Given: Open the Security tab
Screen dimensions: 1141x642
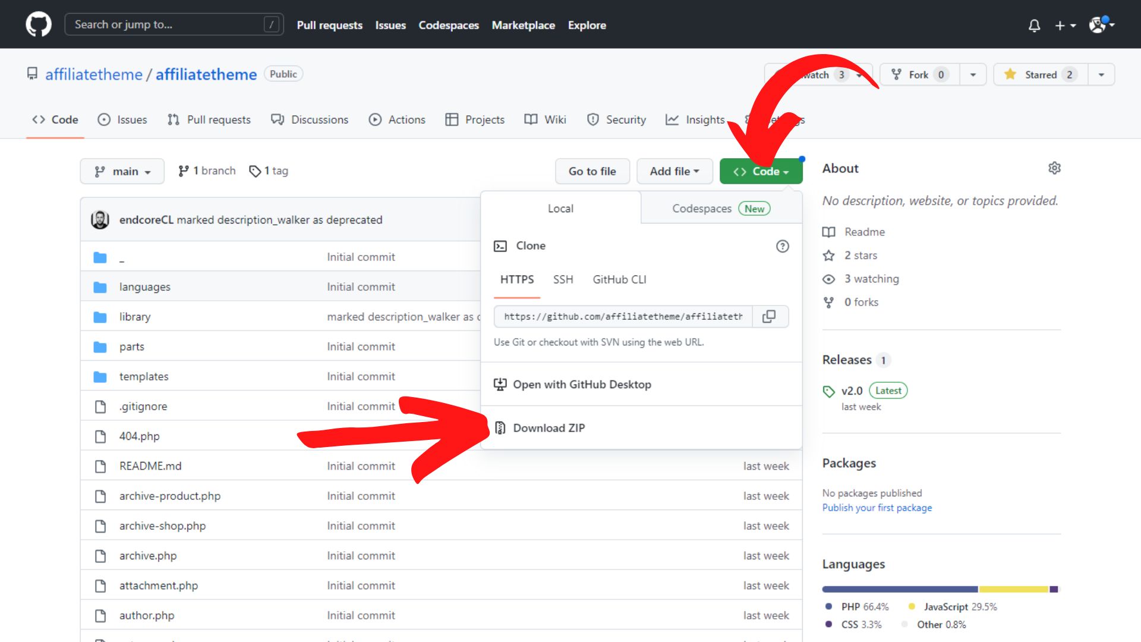Looking at the screenshot, I should [616, 119].
